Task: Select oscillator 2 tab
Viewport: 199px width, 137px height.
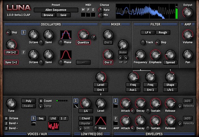Action: [24, 52]
